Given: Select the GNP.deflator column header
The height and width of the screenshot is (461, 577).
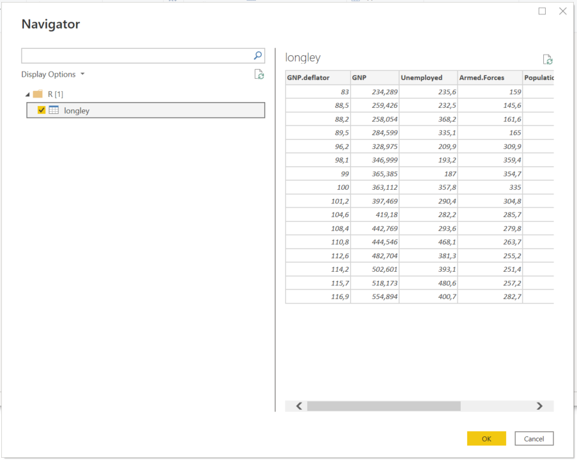Looking at the screenshot, I should 318,77.
